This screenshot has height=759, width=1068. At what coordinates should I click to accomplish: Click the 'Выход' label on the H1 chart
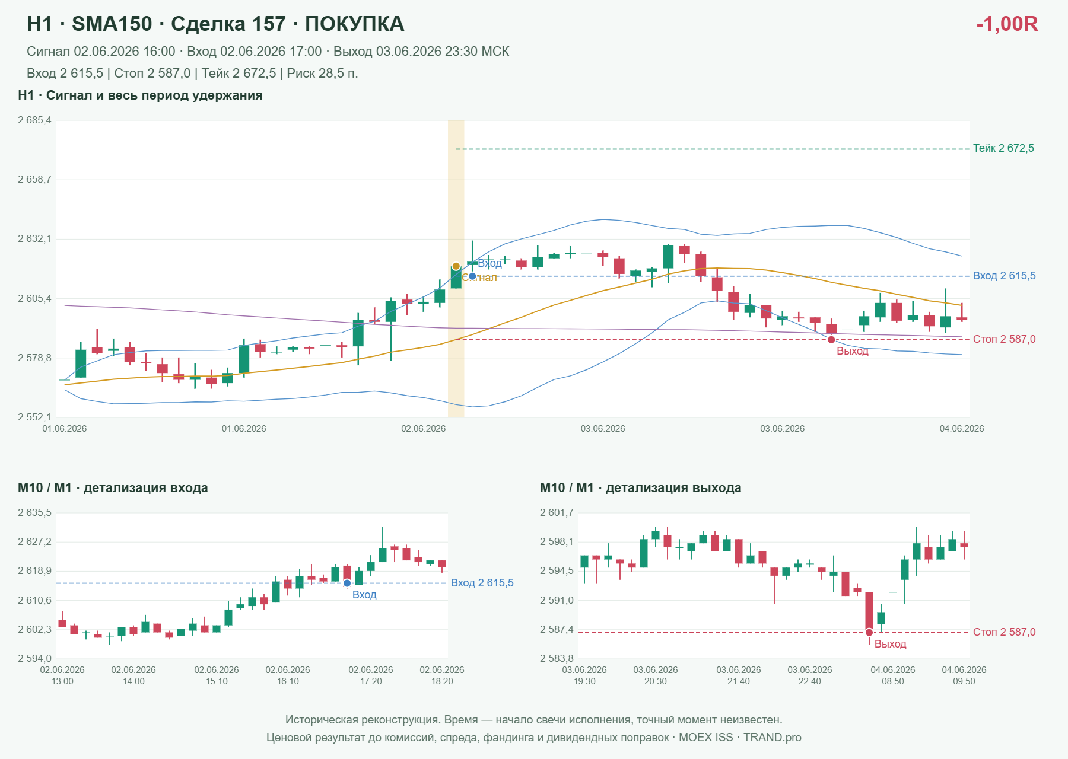(853, 351)
